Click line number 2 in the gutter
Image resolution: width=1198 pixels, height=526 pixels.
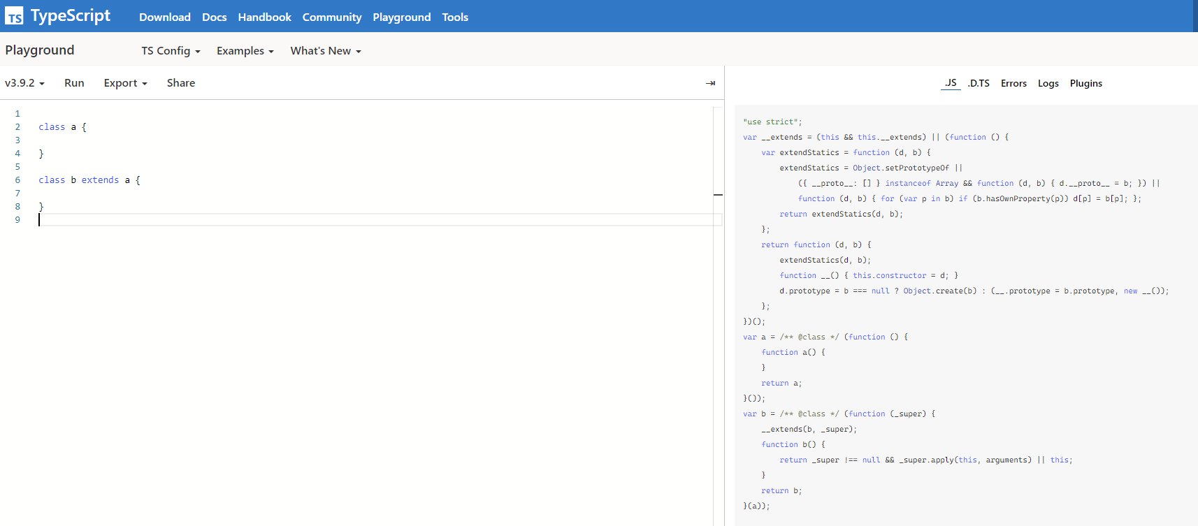pos(17,127)
